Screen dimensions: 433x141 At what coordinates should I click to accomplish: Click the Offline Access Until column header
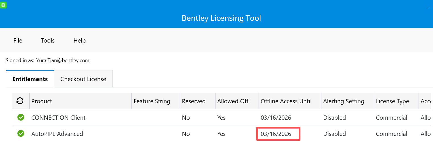[x=286, y=101]
